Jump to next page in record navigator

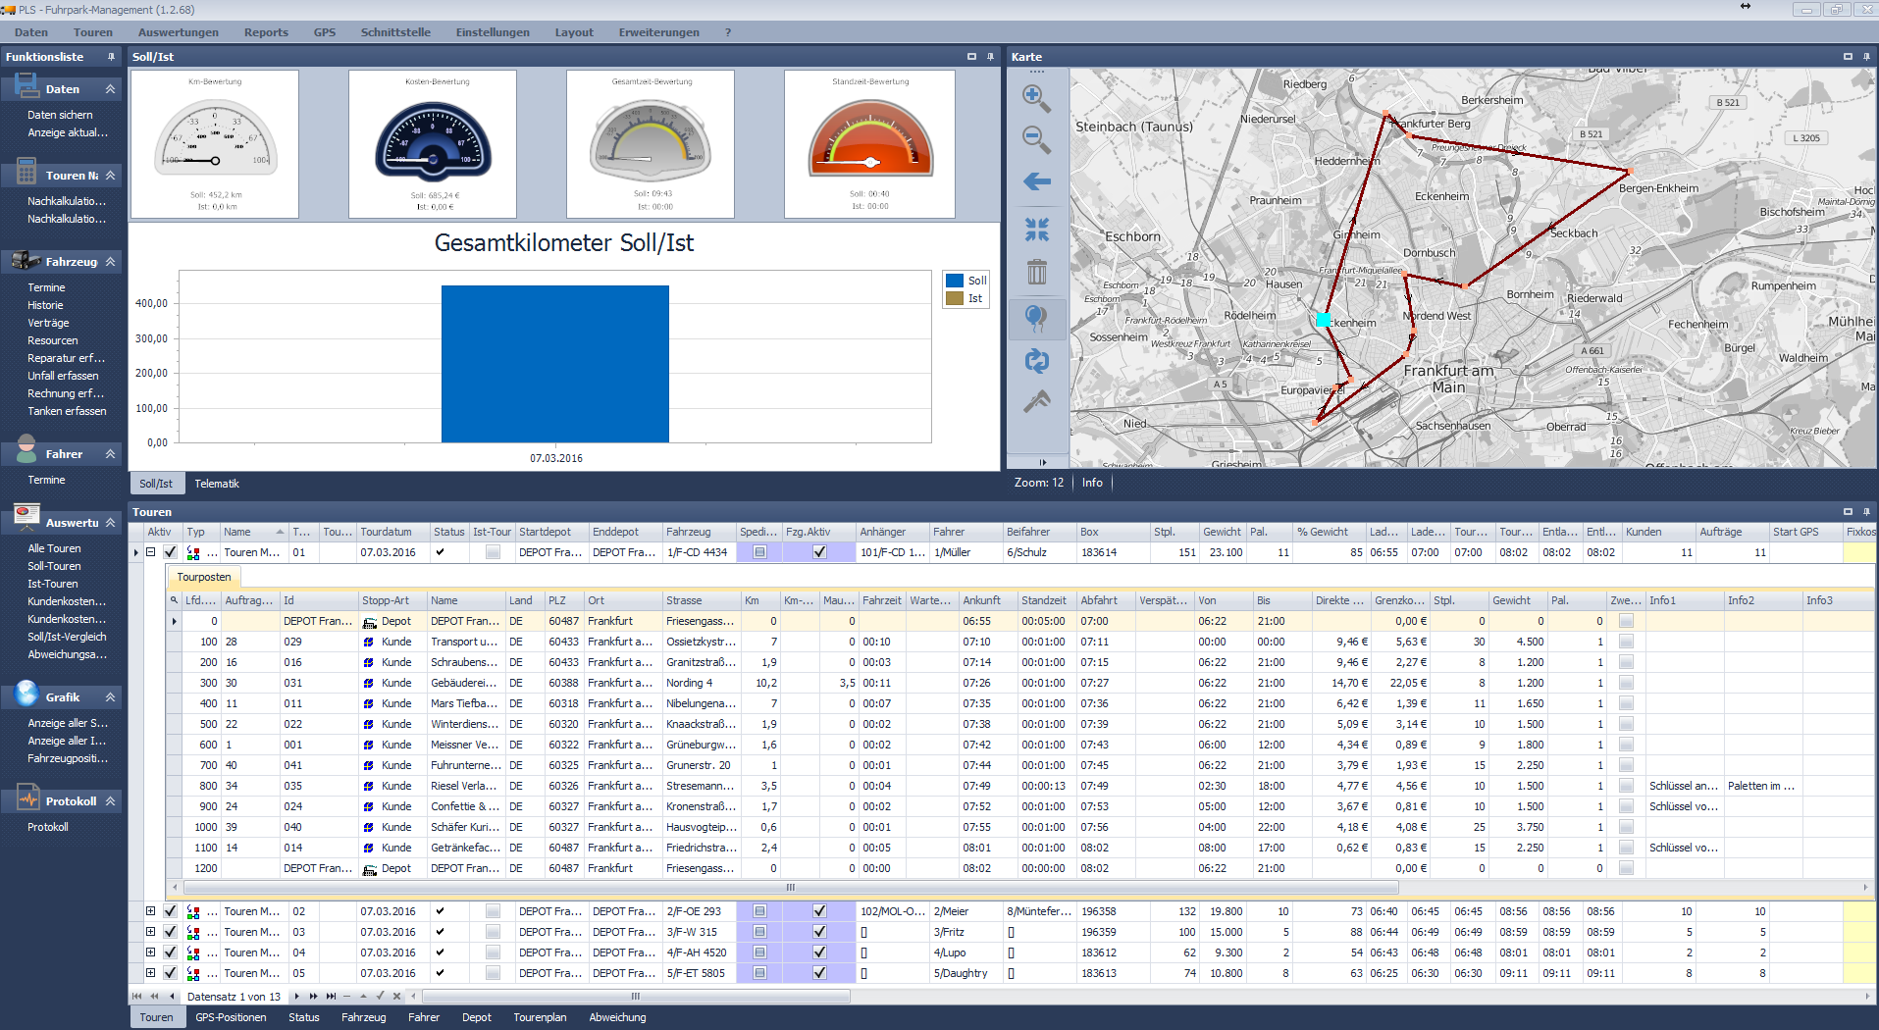tap(313, 996)
